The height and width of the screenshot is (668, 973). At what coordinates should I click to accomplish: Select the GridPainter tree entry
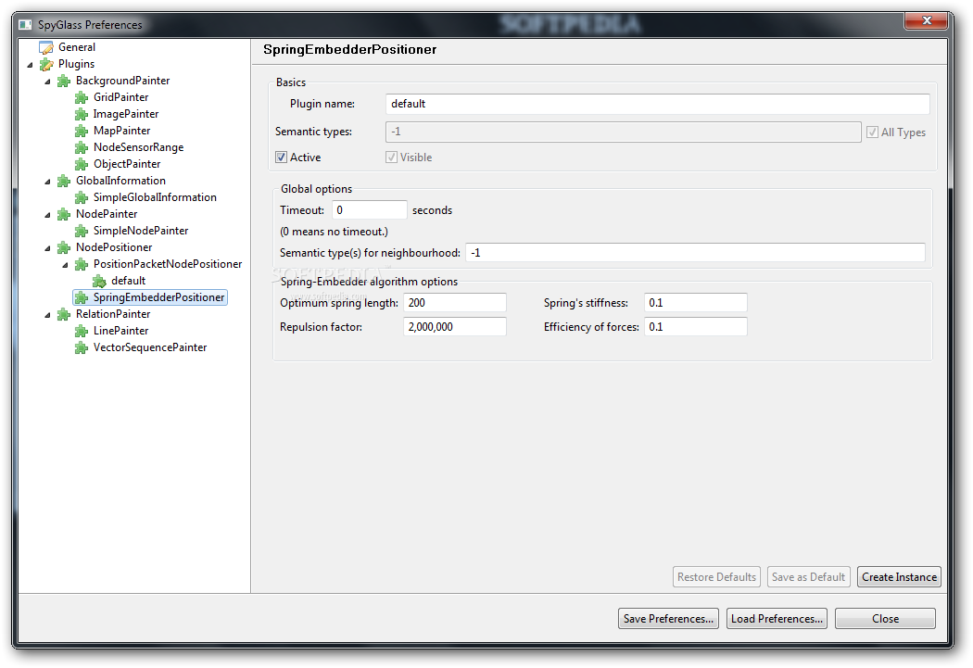[121, 97]
